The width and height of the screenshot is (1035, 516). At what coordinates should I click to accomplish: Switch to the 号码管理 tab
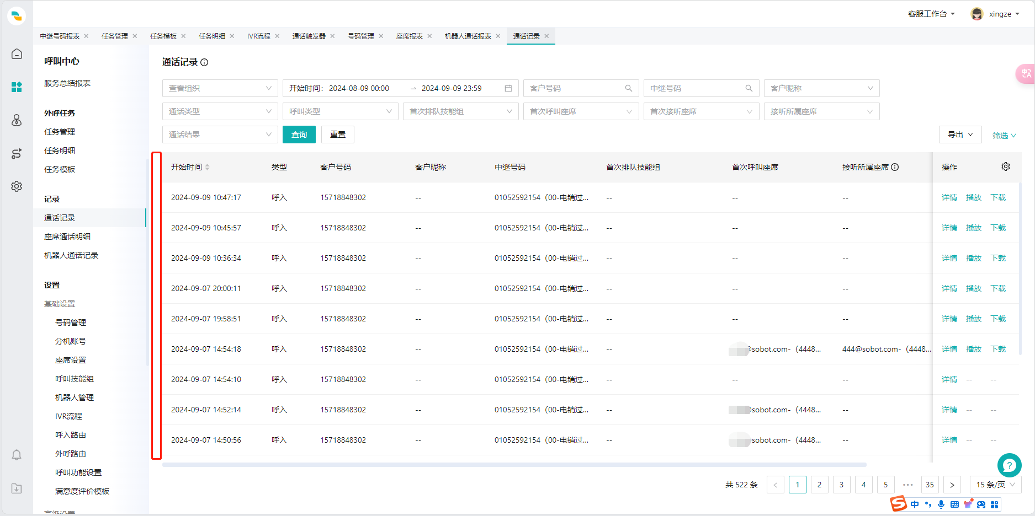pyautogui.click(x=361, y=36)
